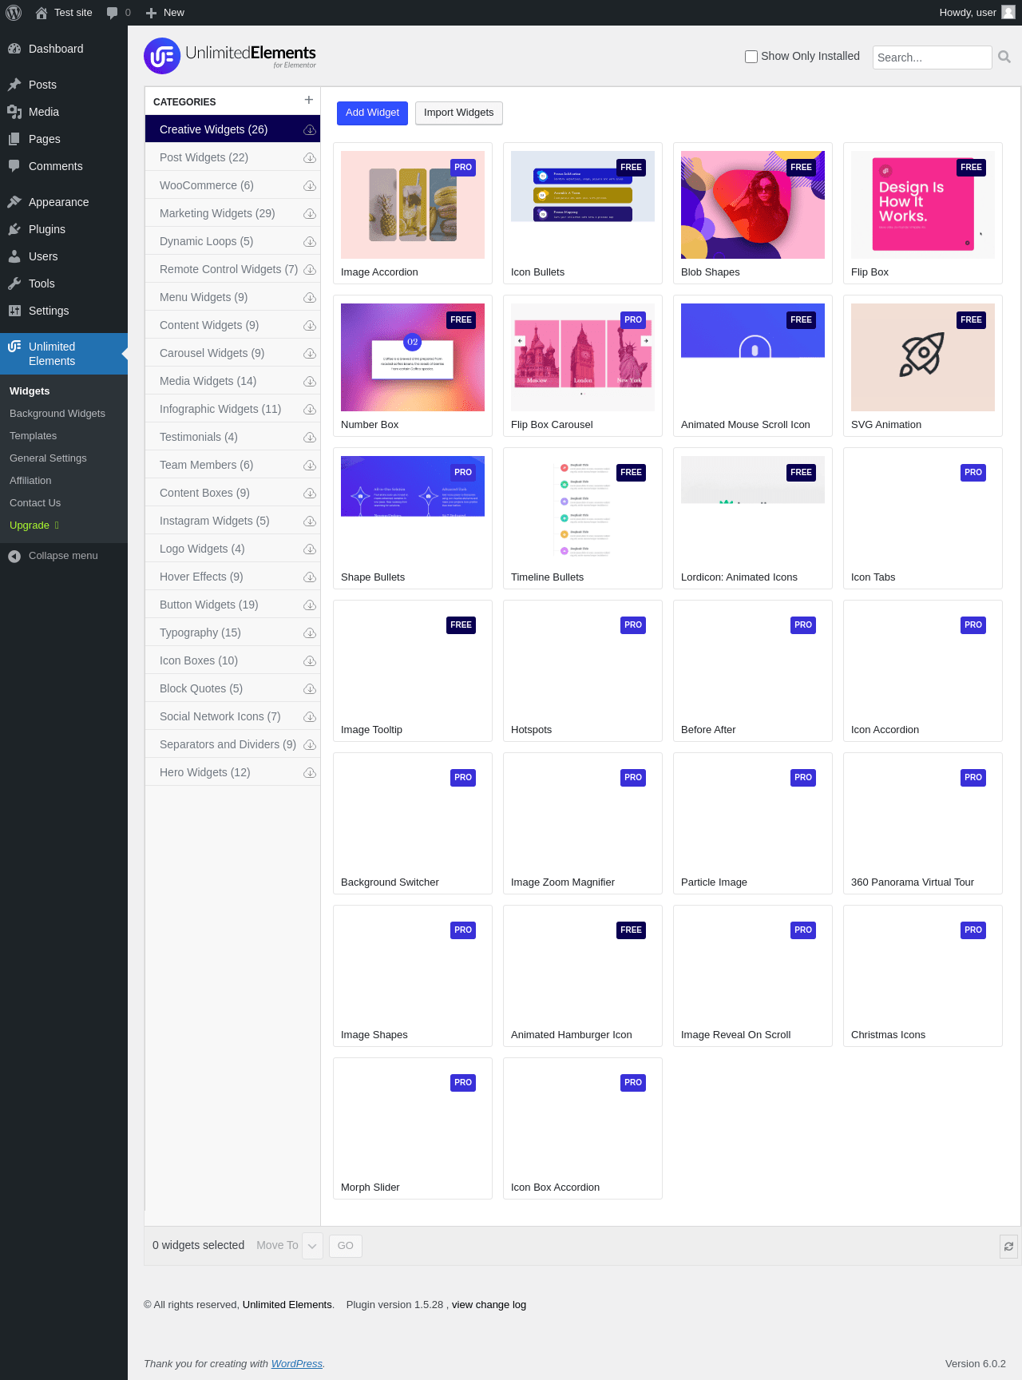Viewport: 1022px width, 1380px height.
Task: Click the refresh icon at bottom right
Action: pos(1009,1246)
